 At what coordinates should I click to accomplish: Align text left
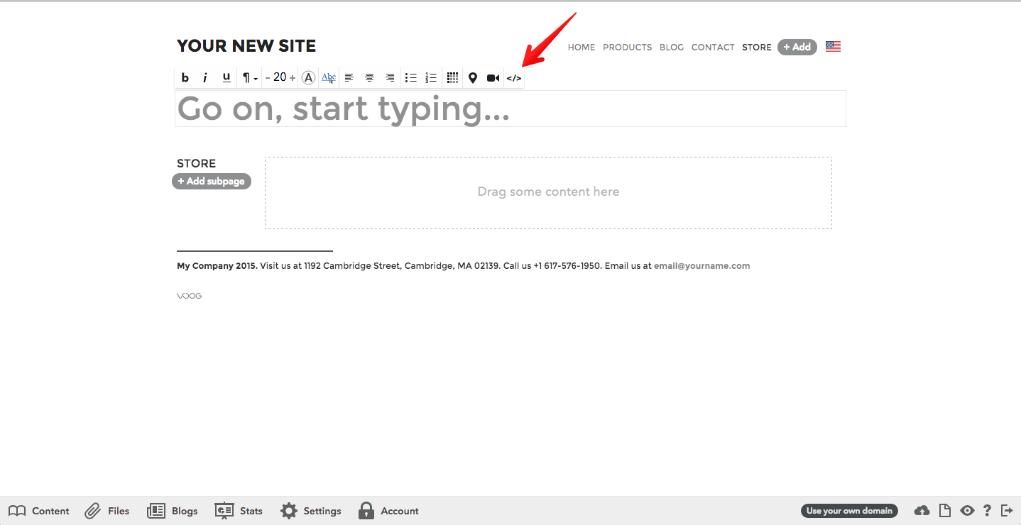point(349,78)
